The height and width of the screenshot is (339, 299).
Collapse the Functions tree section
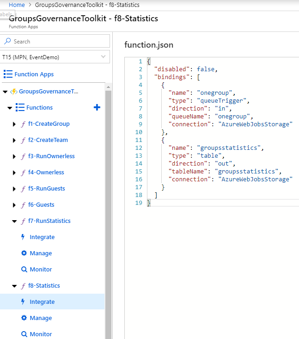coord(10,108)
